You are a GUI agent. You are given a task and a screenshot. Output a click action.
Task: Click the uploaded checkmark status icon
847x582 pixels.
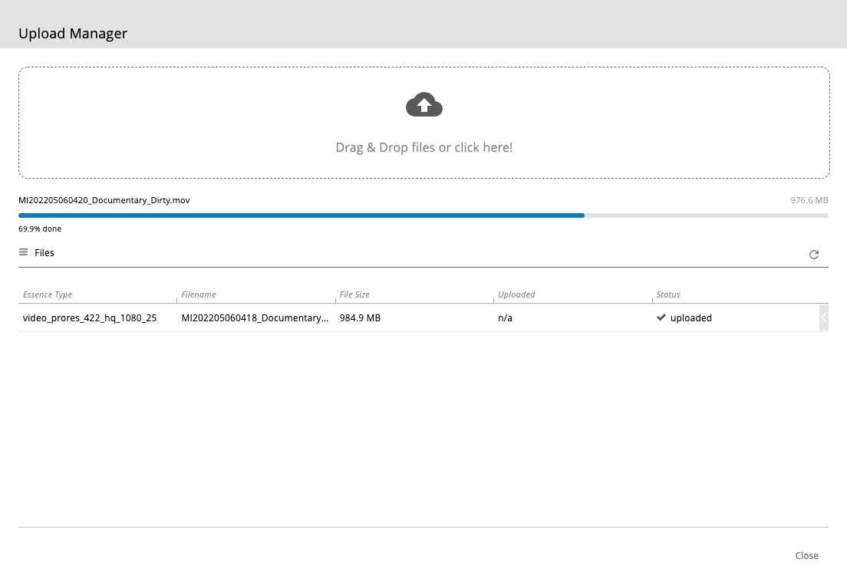tap(661, 317)
